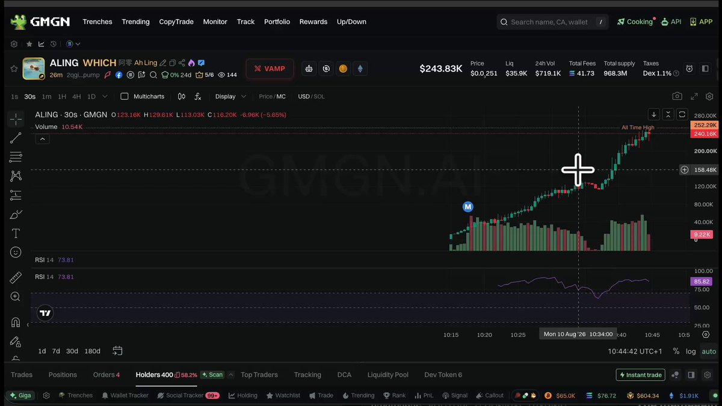Image resolution: width=722 pixels, height=406 pixels.
Task: Select the crosshair cursor tool
Action: tap(16, 118)
